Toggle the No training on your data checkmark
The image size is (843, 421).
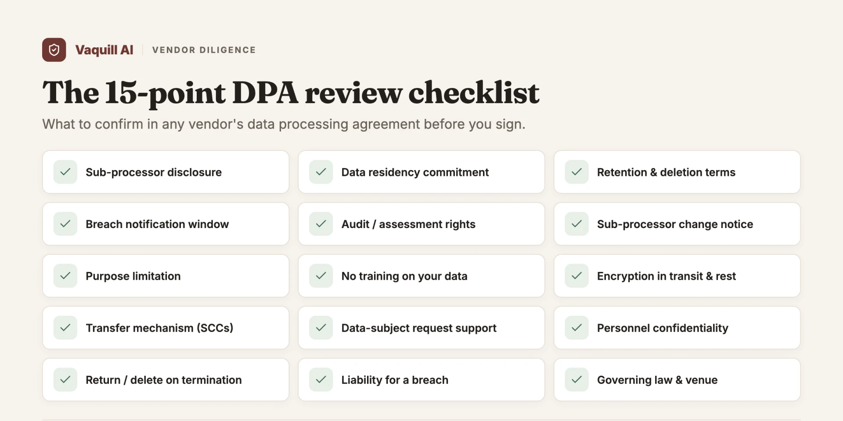[x=321, y=276]
